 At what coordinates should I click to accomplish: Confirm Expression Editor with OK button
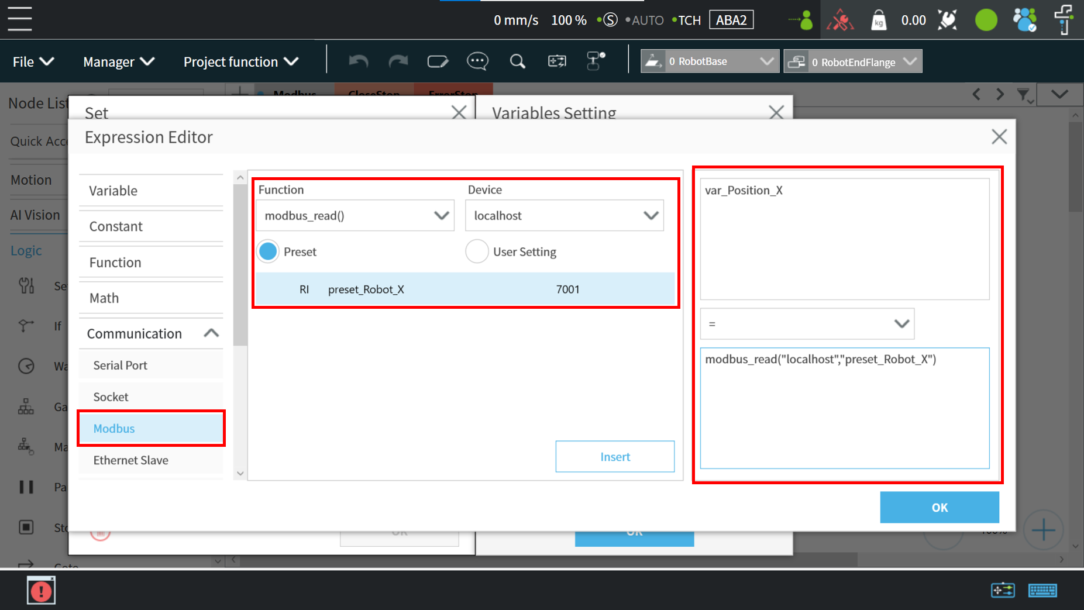coord(939,507)
